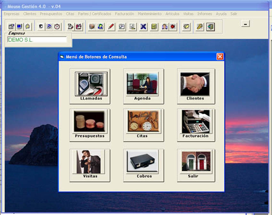Click the Clientes handshake button
Screen dimensions: 272x215
195,86
